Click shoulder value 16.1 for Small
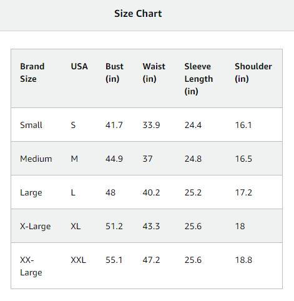The image size is (294, 301). [x=243, y=125]
